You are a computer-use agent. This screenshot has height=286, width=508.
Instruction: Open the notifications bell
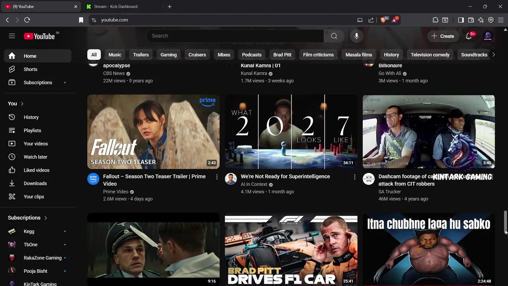(x=469, y=36)
